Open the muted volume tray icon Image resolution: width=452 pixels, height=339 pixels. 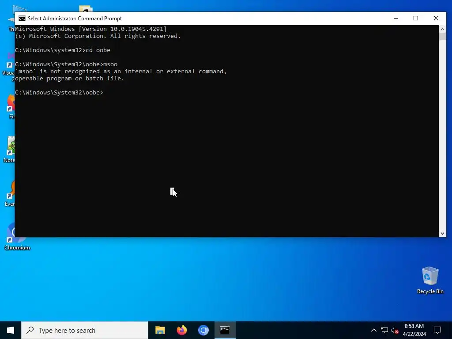coord(395,330)
